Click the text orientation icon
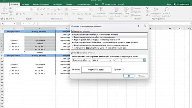Screen dimensions: 192x108 pos(59,9)
